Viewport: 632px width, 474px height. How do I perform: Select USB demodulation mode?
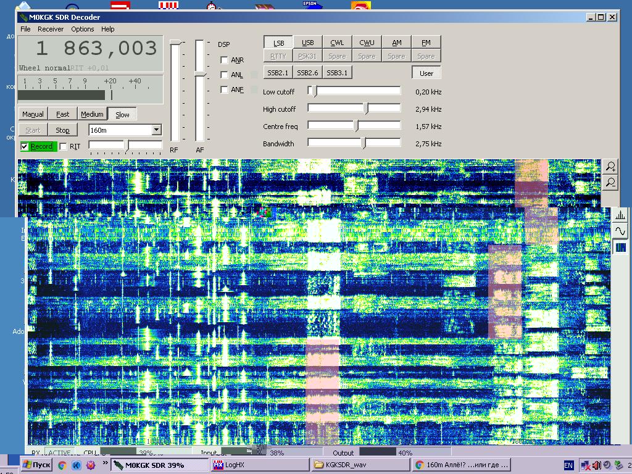(x=307, y=43)
